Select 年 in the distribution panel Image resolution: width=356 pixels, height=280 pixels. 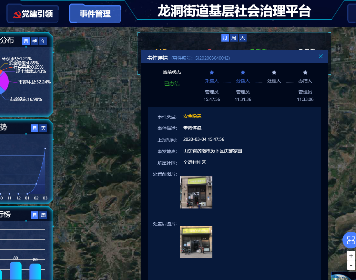pos(43,41)
